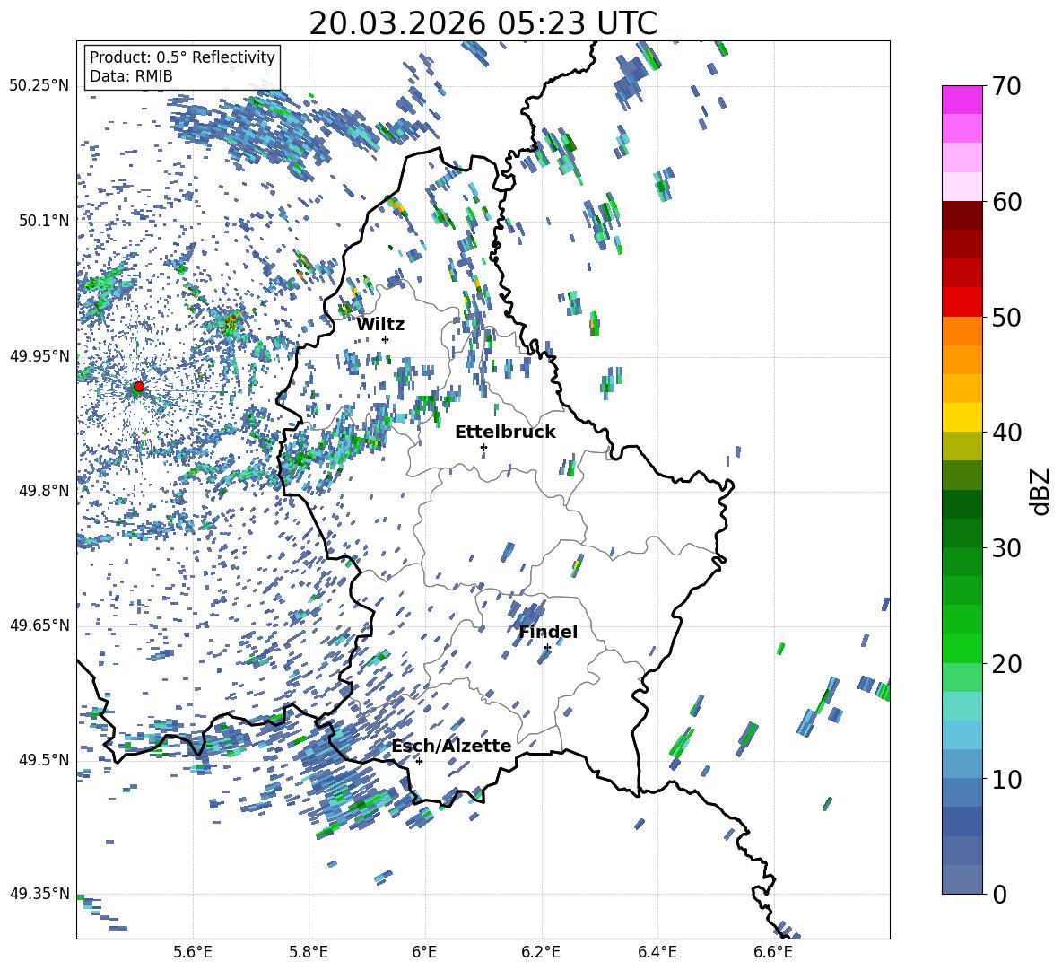Image resolution: width=1062 pixels, height=970 pixels.
Task: Select the Esch/Alzette city label
Action: point(451,746)
